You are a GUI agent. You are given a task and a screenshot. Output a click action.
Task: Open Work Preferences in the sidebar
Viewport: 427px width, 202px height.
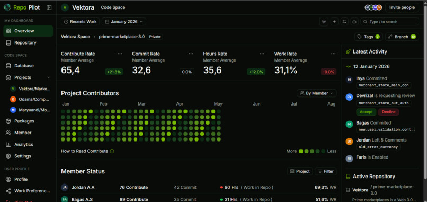[x=28, y=191]
